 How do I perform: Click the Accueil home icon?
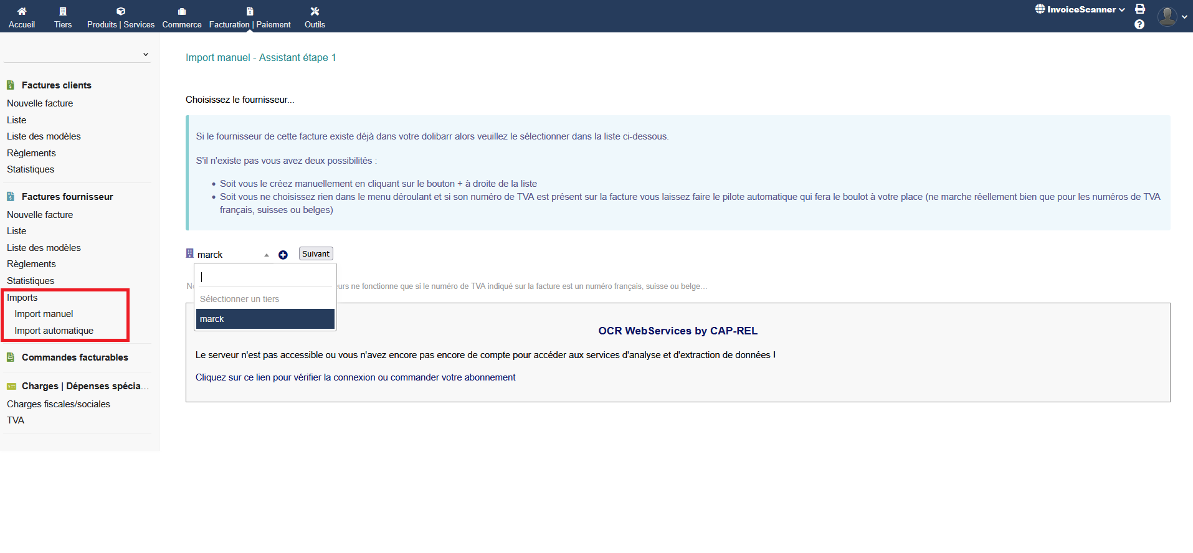(22, 11)
